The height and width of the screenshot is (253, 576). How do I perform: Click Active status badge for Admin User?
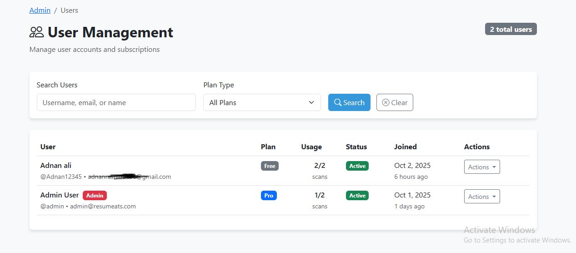(x=357, y=196)
